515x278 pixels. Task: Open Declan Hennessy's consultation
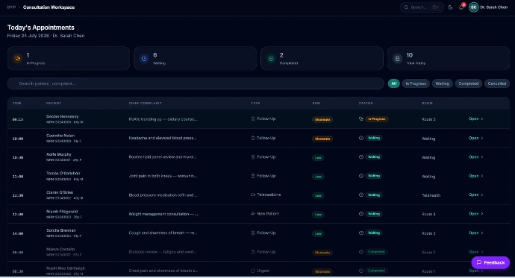475,119
